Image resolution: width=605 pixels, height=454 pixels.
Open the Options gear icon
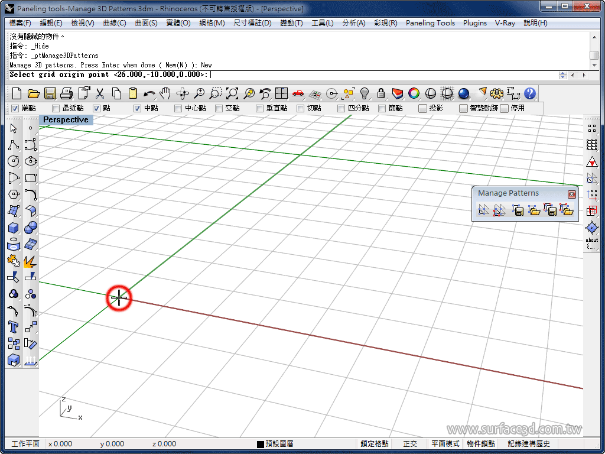pyautogui.click(x=497, y=93)
